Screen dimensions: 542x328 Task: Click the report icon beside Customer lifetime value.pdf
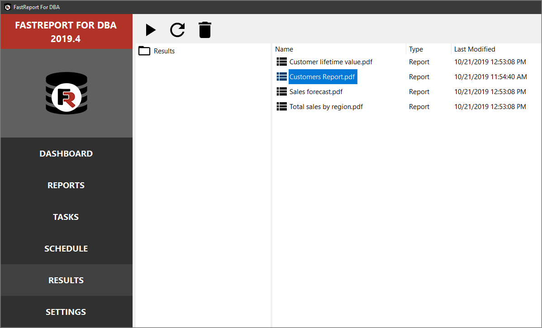(x=281, y=62)
